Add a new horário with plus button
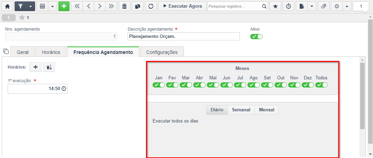The image size is (373, 158). pyautogui.click(x=35, y=67)
